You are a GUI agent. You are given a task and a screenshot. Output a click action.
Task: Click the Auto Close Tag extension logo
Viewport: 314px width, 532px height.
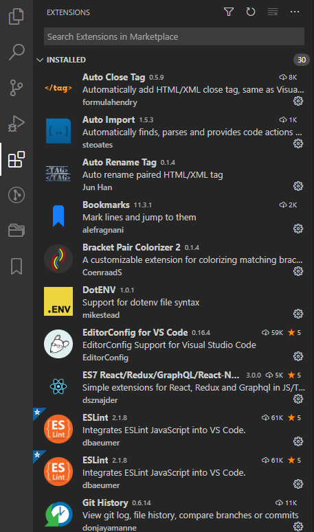(x=58, y=89)
